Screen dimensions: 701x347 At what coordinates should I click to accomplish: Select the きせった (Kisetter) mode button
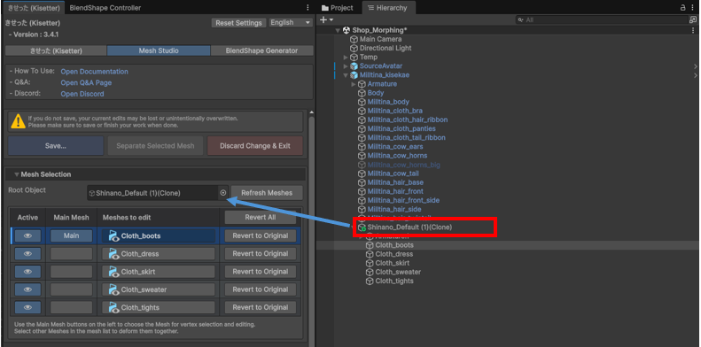coord(56,50)
